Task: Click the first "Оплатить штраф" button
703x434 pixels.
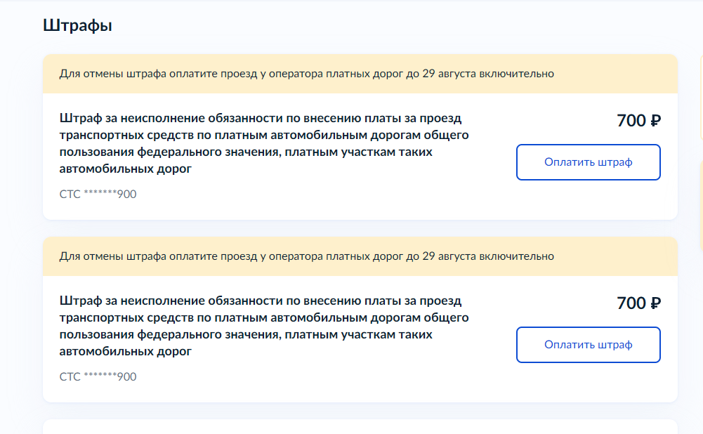Action: pyautogui.click(x=589, y=162)
